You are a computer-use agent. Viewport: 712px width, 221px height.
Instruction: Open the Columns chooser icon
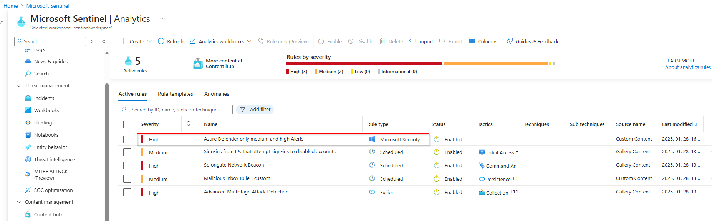click(x=472, y=41)
